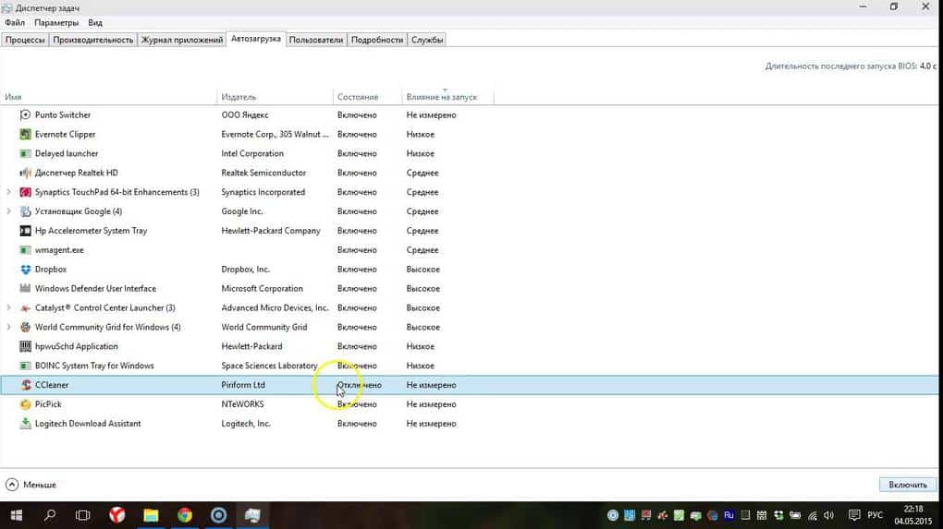Click the РУС language indicator
This screenshot has height=529, width=943.
[x=875, y=515]
